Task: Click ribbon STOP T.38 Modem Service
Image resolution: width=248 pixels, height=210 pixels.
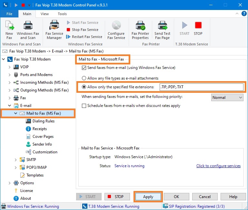Action: [198, 28]
